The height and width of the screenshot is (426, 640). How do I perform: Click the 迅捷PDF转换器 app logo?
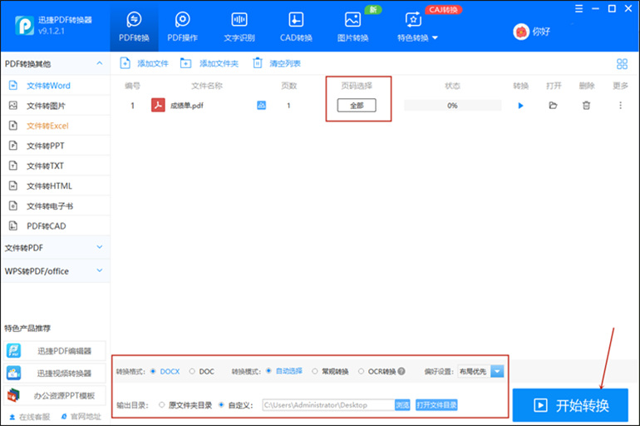(24, 25)
